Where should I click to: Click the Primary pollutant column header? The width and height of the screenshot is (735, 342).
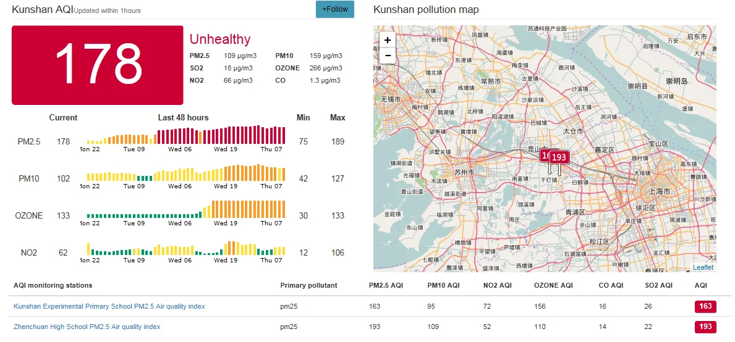[x=308, y=285]
